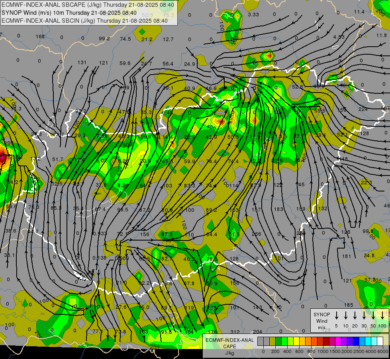This screenshot has width=390, height=359.
Task: Pick the bright cyan swatch in CAPE legend
Action: click(368, 341)
